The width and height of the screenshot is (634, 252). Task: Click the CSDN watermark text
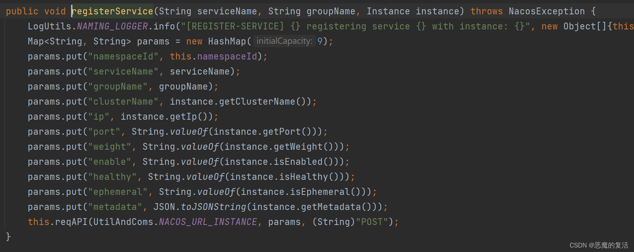coord(598,245)
